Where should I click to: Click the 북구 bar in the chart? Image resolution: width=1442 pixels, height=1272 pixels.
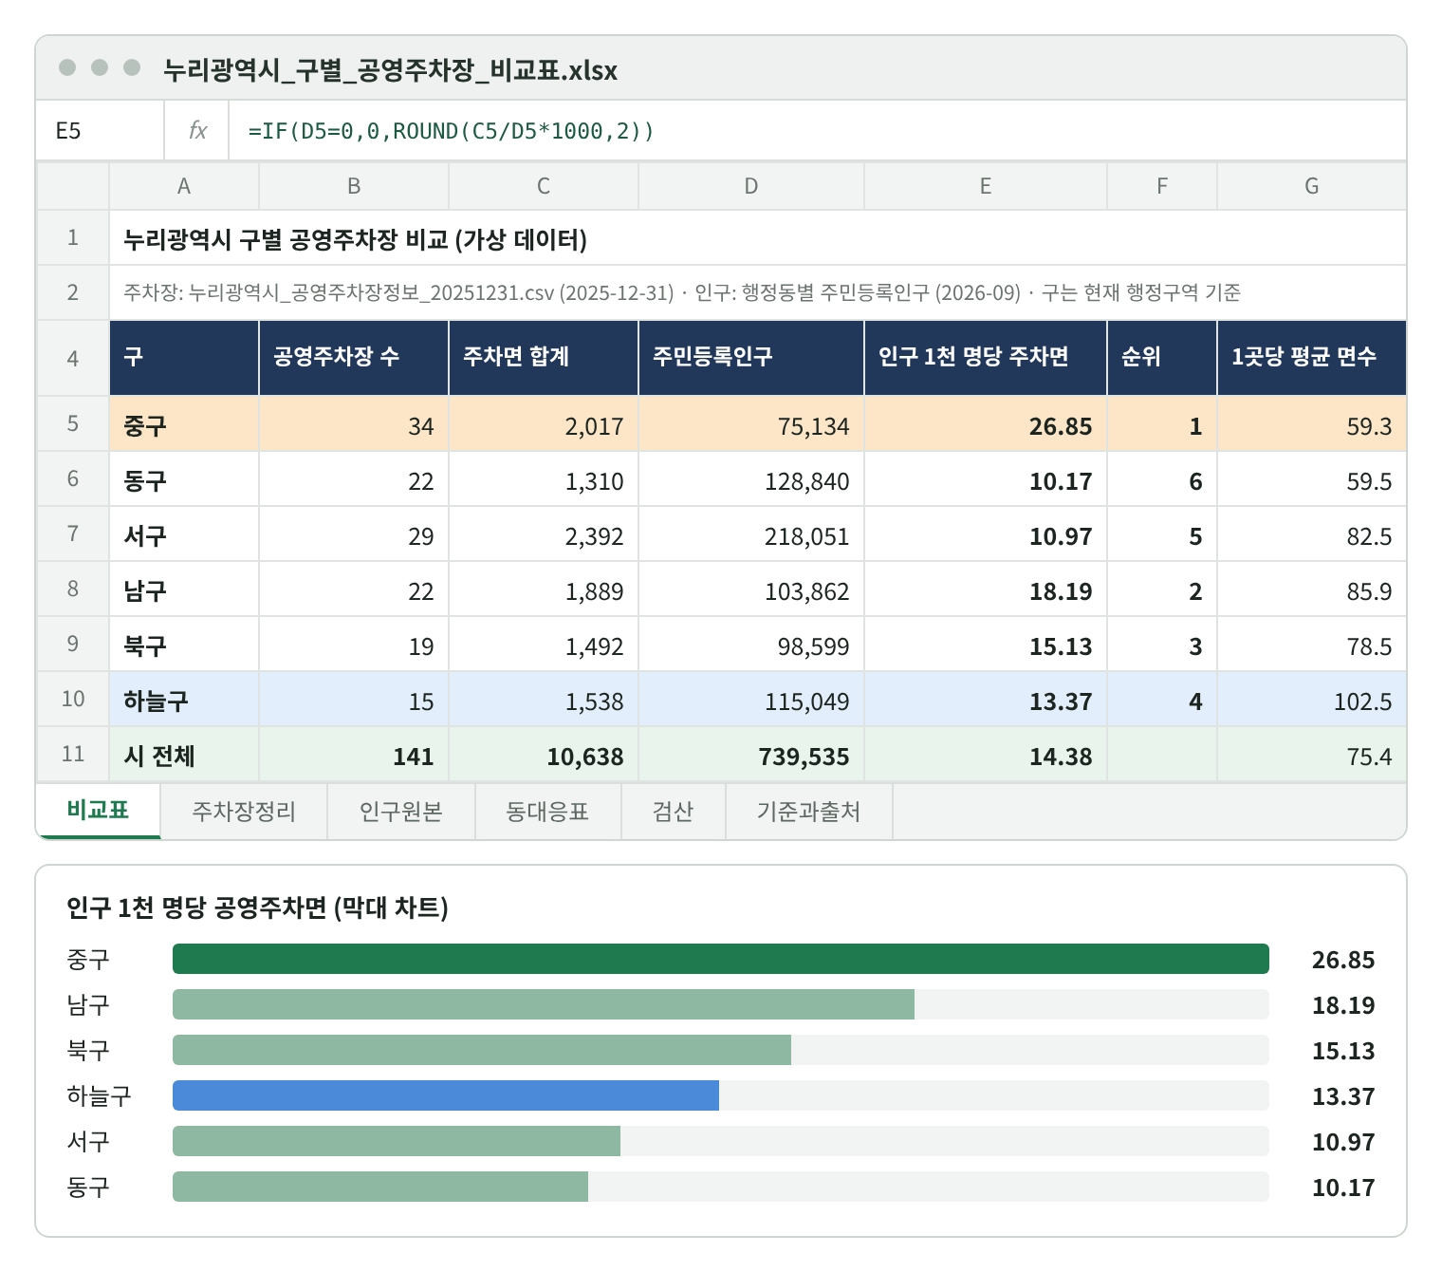(x=482, y=1050)
